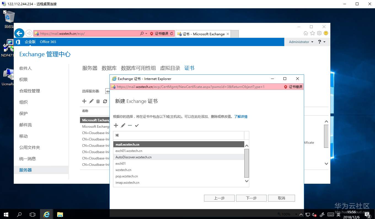
Task: Add a new domain with the plus icon
Action: click(x=116, y=125)
